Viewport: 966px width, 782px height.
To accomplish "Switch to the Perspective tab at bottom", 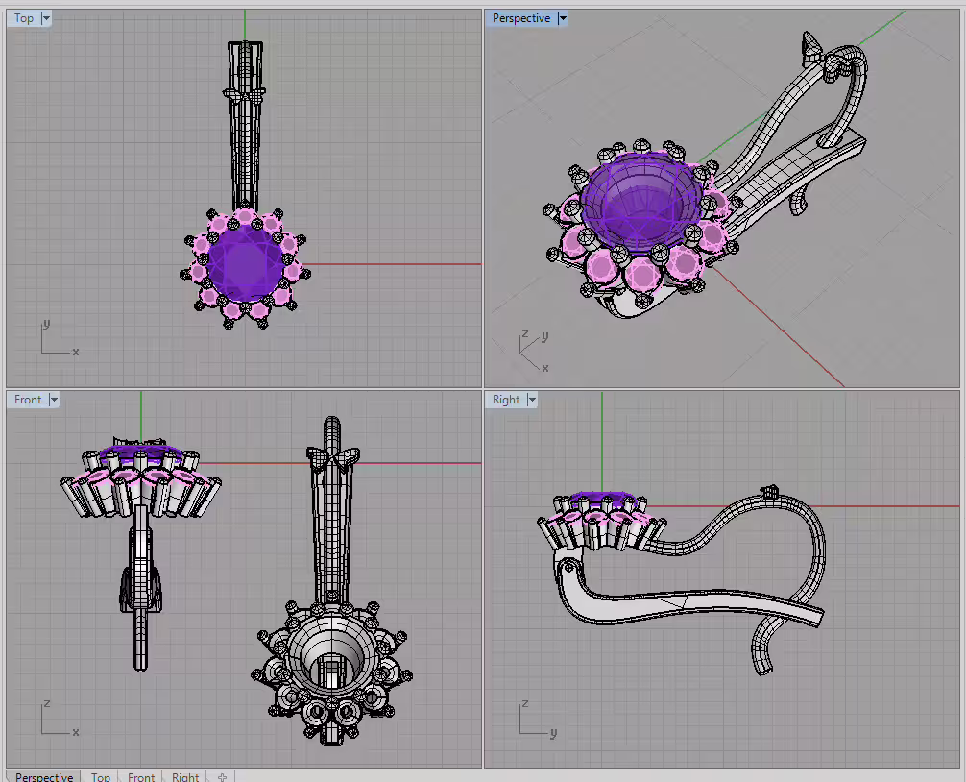I will point(44,776).
